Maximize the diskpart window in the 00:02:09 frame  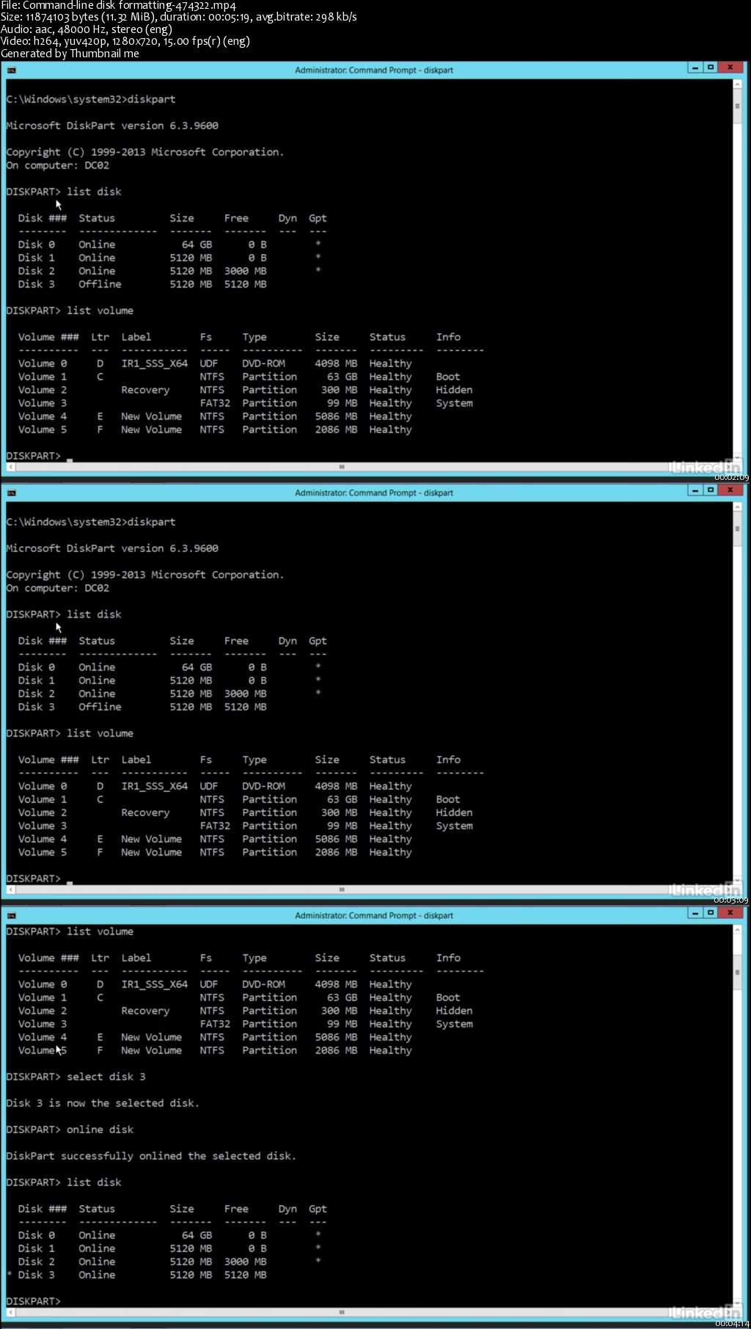(710, 68)
